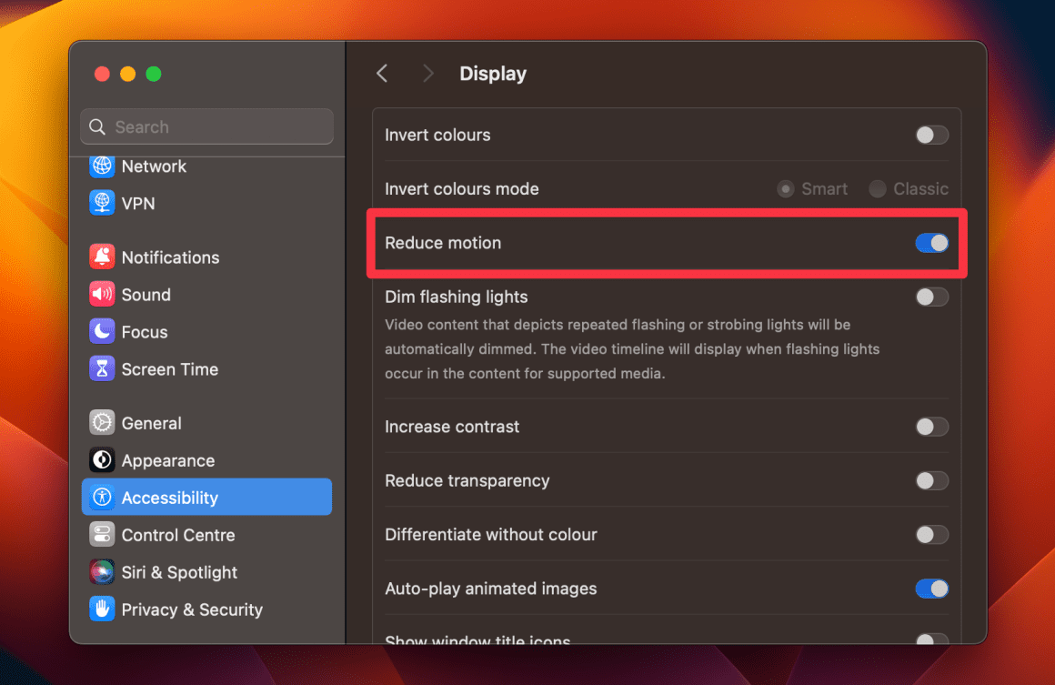Open Privacy & Security via the hand icon
Screen dimensions: 1055x685
[102, 609]
